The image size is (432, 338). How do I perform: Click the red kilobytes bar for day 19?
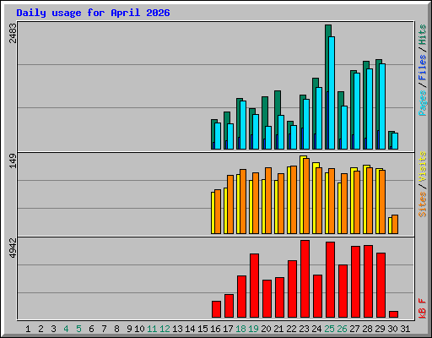(254, 286)
